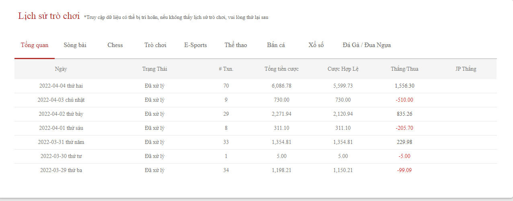Click the Trạng Thái column header
Image resolution: width=513 pixels, height=201 pixels.
(154, 69)
